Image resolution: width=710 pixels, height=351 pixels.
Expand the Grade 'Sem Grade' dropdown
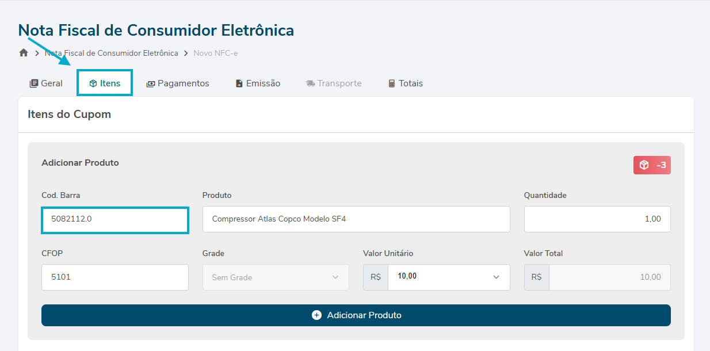276,277
